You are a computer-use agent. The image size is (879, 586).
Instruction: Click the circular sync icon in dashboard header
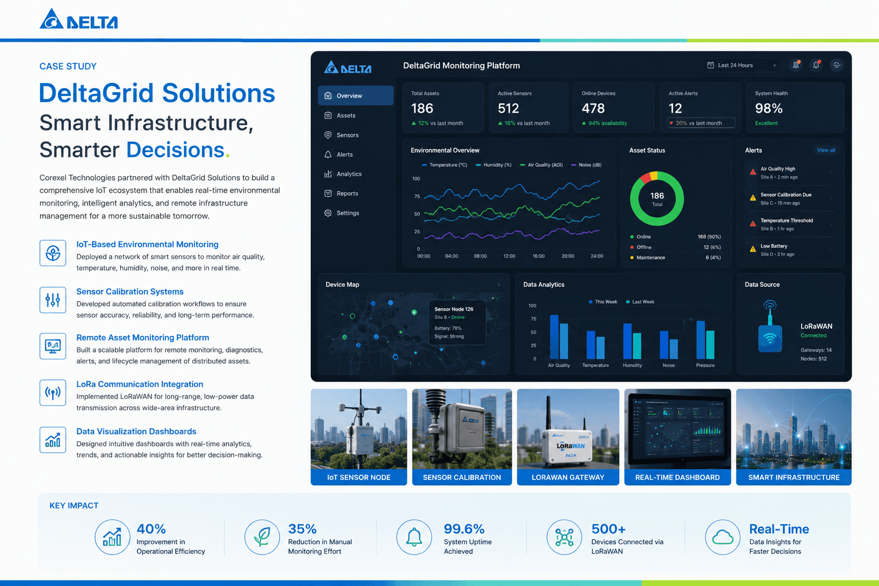[837, 65]
